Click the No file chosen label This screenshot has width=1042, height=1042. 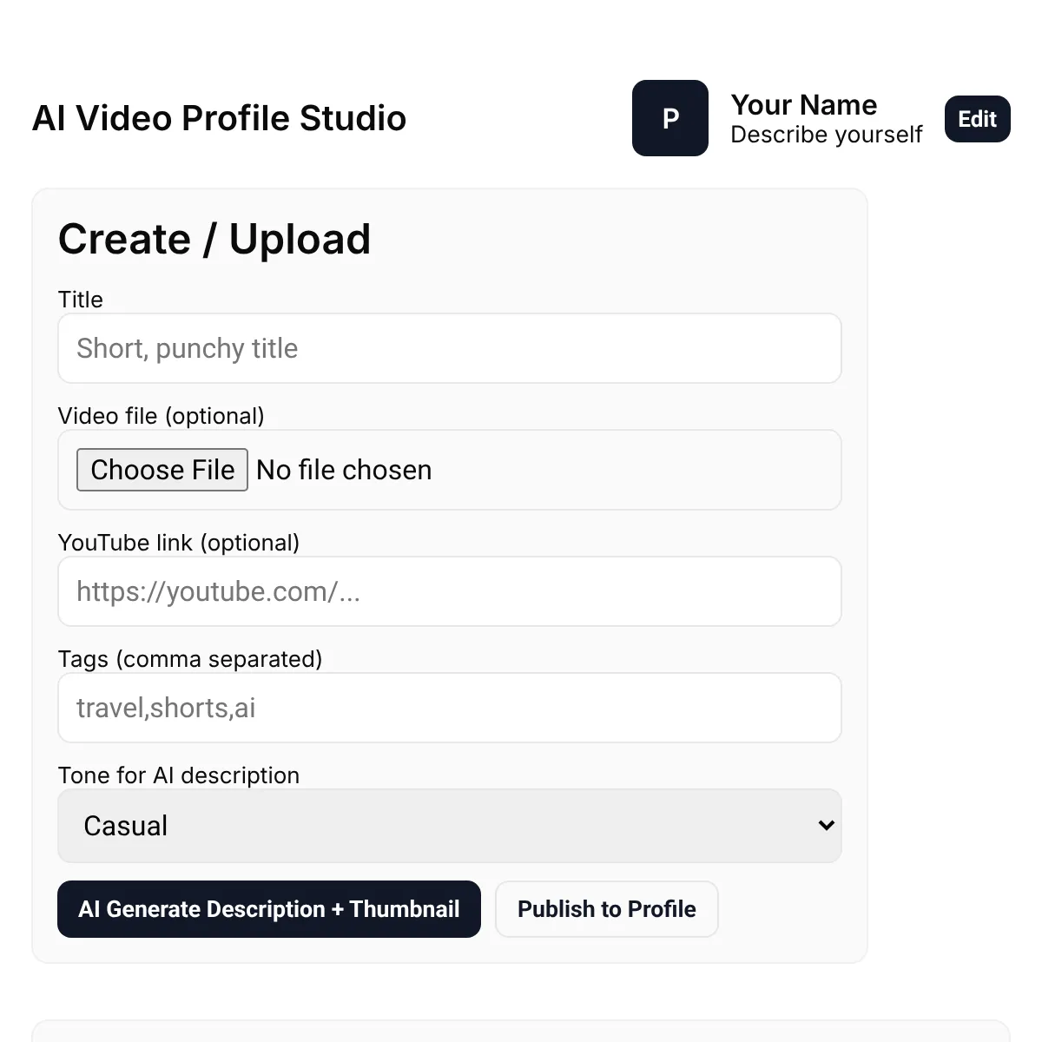(x=344, y=470)
